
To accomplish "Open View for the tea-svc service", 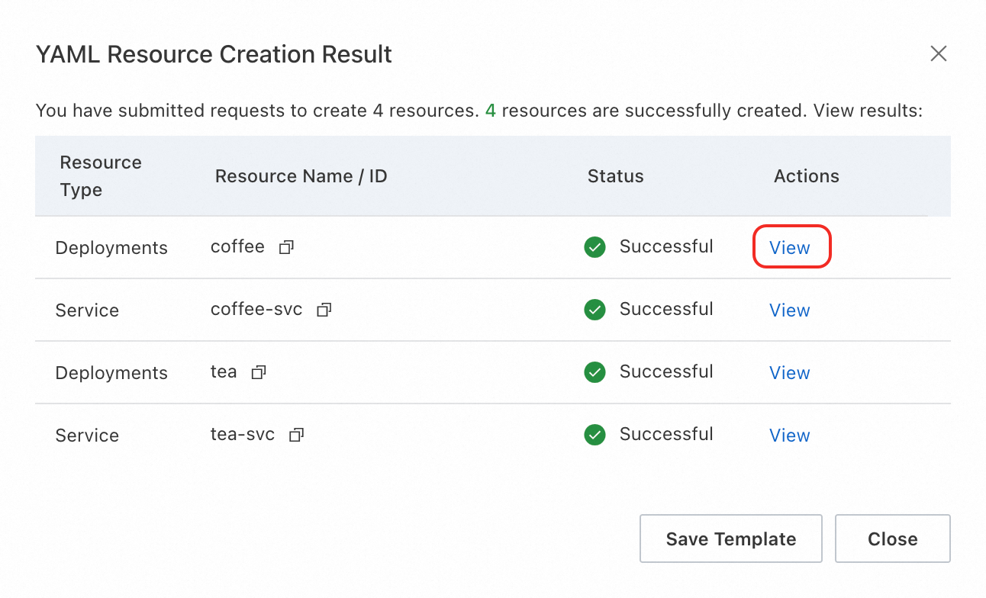I will click(x=789, y=436).
